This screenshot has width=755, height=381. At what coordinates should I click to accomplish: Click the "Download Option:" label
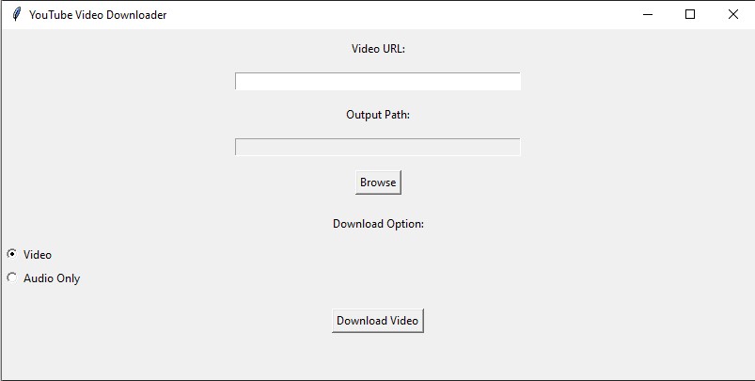point(378,224)
